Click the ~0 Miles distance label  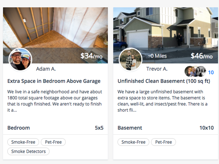coord(157,56)
